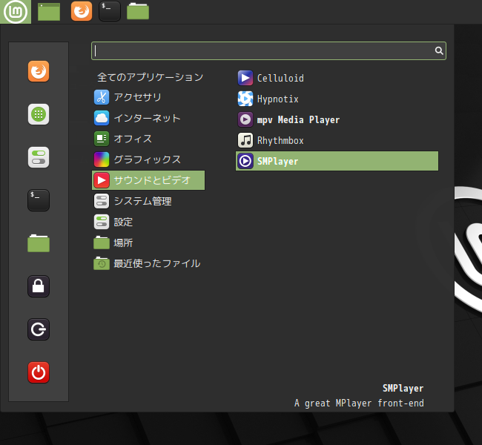Image resolution: width=482 pixels, height=445 pixels.
Task: Click the logout icon in the sidebar
Action: coord(39,329)
